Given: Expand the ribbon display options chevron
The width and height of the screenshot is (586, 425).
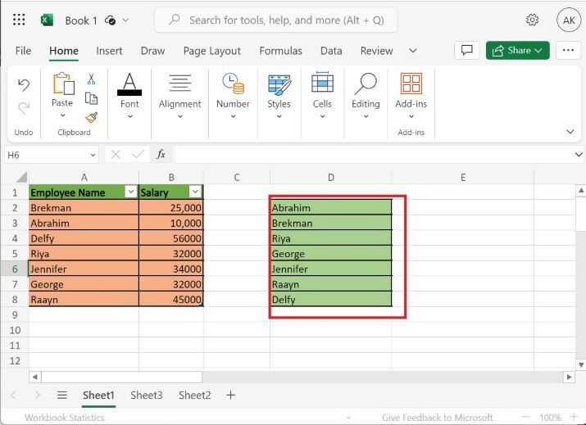Looking at the screenshot, I should coord(570,132).
